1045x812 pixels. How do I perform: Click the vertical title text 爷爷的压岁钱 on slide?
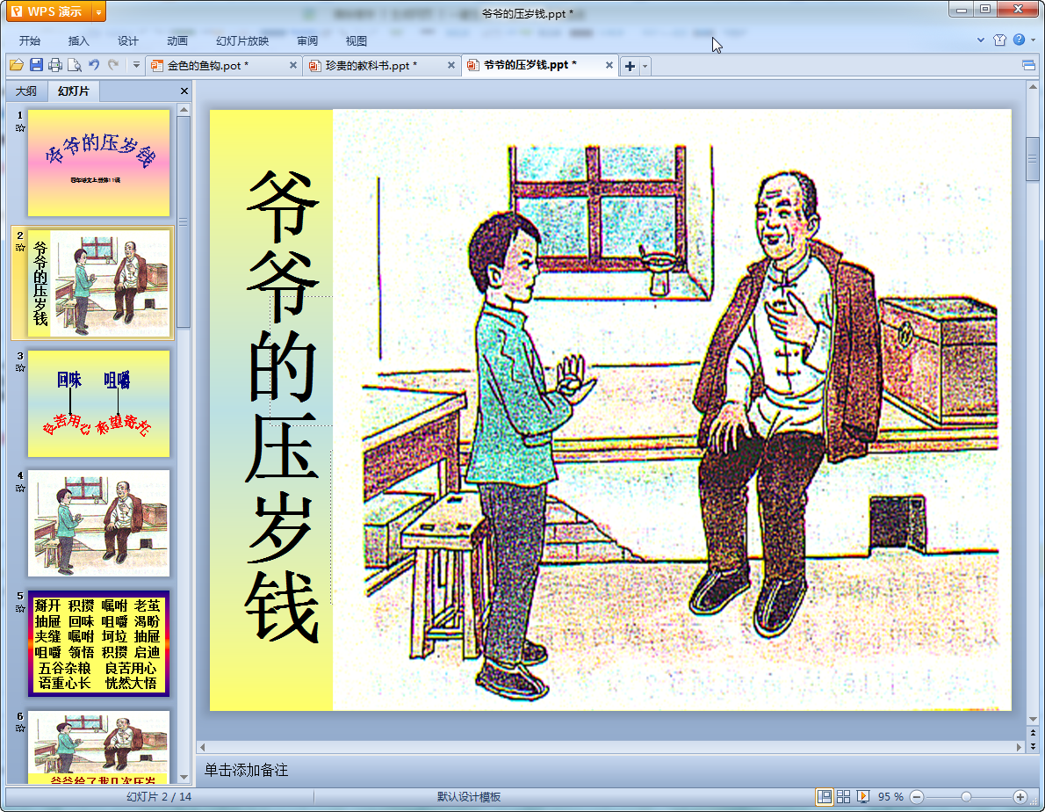(283, 406)
